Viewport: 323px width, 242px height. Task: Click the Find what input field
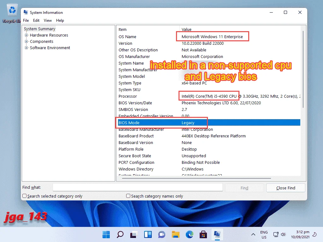click(x=138, y=187)
